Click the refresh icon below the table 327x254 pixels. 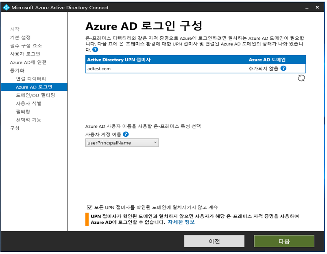[x=301, y=78]
